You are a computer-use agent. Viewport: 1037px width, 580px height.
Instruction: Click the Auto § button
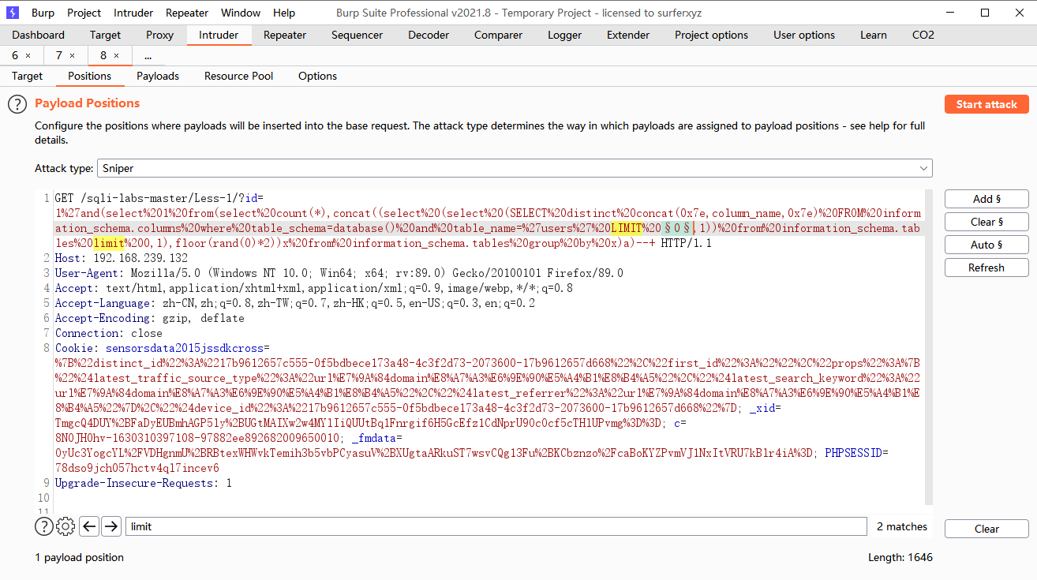[x=986, y=245]
